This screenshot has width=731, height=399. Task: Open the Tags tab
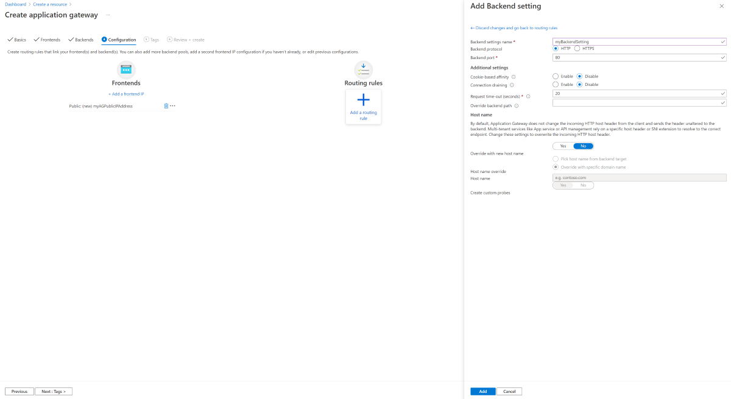(151, 40)
